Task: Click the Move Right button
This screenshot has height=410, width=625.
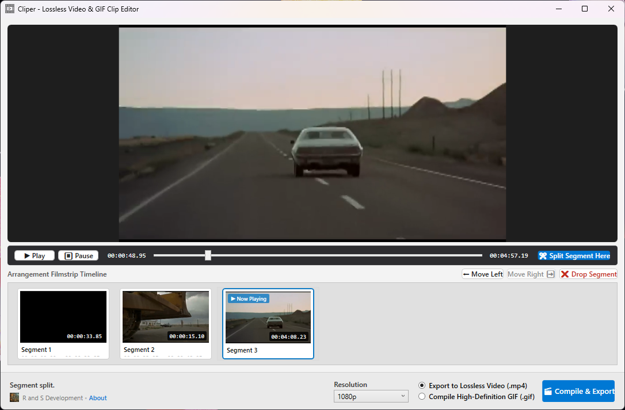Action: tap(531, 274)
